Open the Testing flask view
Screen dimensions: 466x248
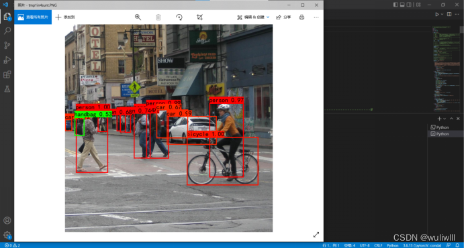point(7,88)
